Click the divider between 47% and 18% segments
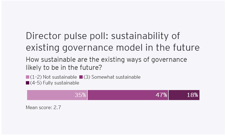This screenshot has height=136, width=226. pos(168,95)
